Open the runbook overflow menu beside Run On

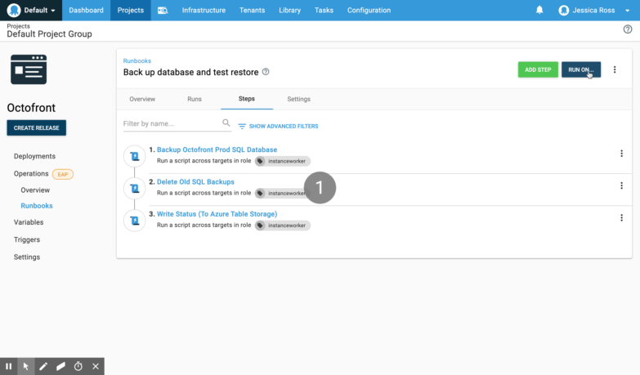click(615, 69)
